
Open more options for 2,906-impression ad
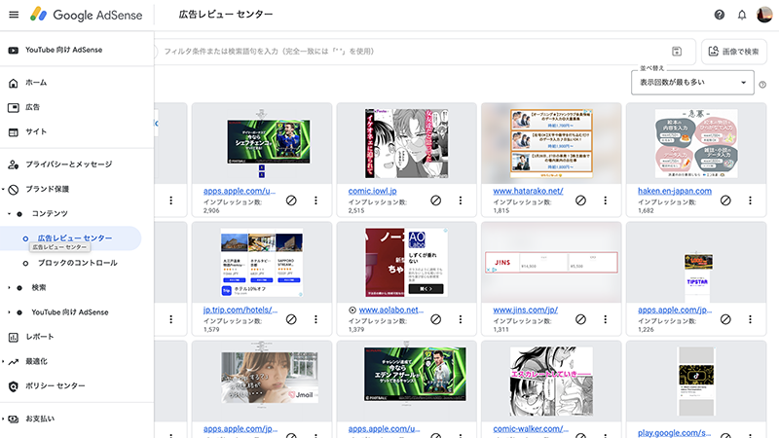tap(315, 201)
